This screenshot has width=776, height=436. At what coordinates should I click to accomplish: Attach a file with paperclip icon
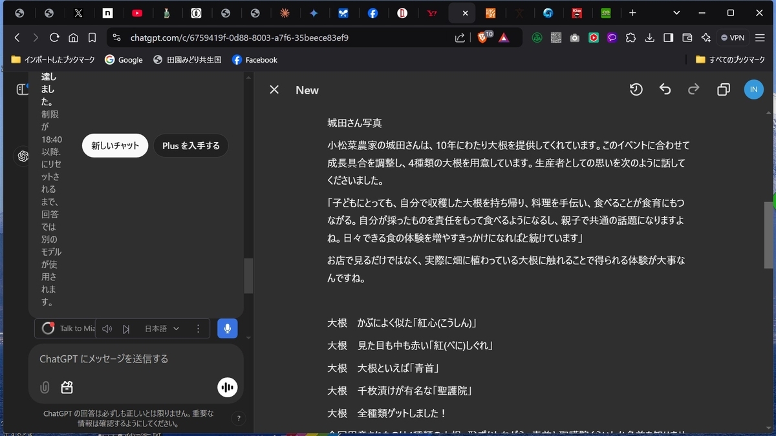(x=45, y=388)
